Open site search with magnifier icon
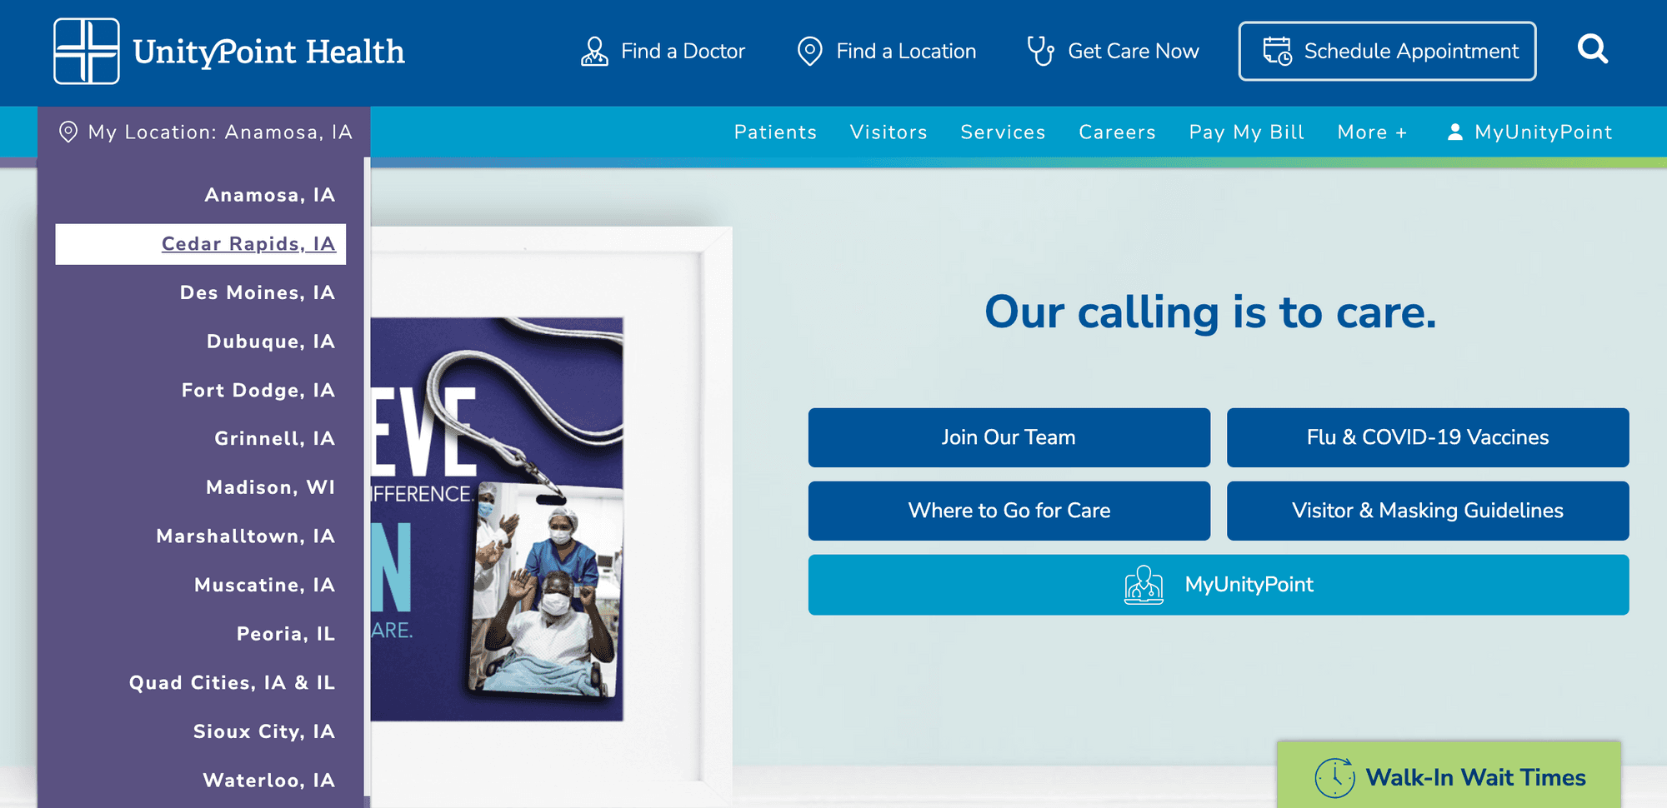Image resolution: width=1667 pixels, height=808 pixels. pos(1592,49)
